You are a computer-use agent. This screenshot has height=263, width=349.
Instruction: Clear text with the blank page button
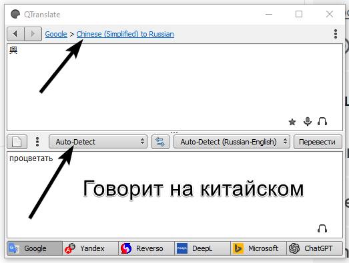pyautogui.click(x=17, y=142)
